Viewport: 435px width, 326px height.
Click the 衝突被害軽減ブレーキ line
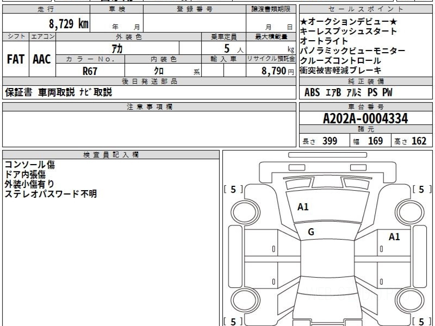tap(341, 70)
